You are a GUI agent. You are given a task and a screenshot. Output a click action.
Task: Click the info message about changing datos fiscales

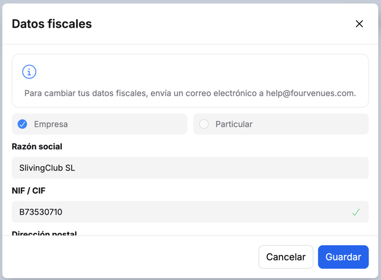point(190,93)
